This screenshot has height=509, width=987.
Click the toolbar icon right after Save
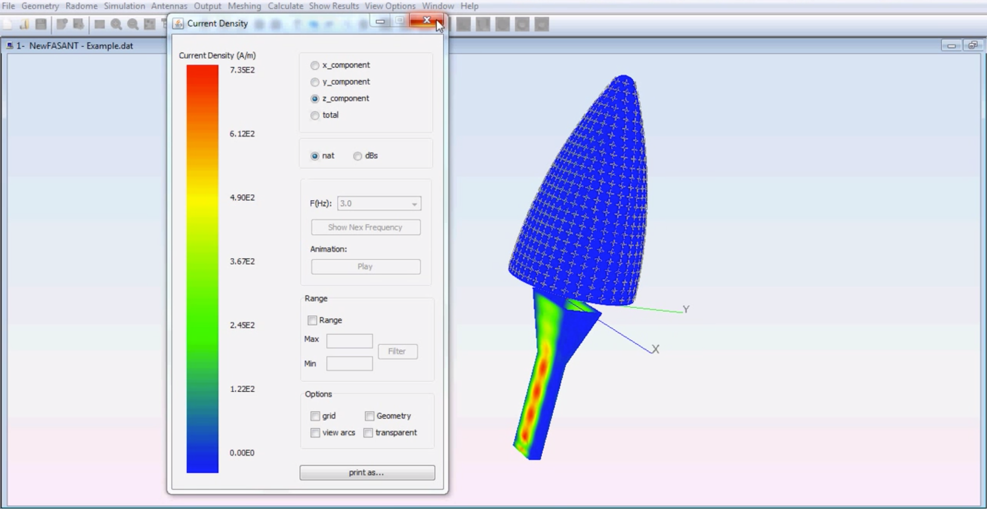62,24
